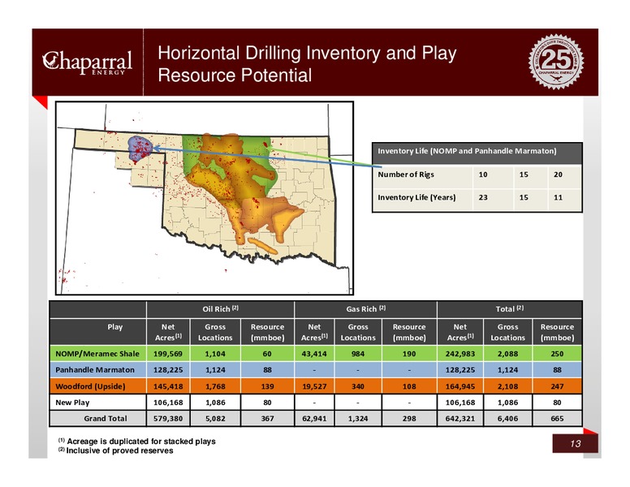
Task: Click the total resource cell 250
Action: tap(557, 354)
